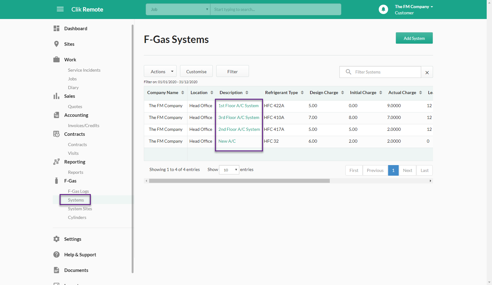The width and height of the screenshot is (492, 285).
Task: Go to Previous page of results
Action: point(375,170)
